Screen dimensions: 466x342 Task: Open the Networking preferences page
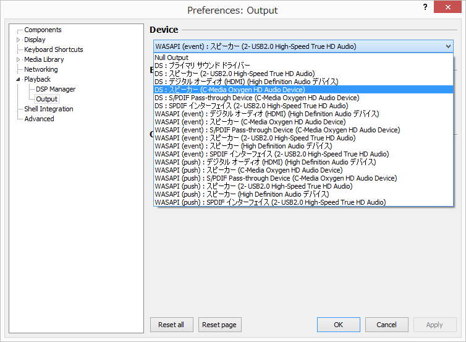[x=41, y=69]
